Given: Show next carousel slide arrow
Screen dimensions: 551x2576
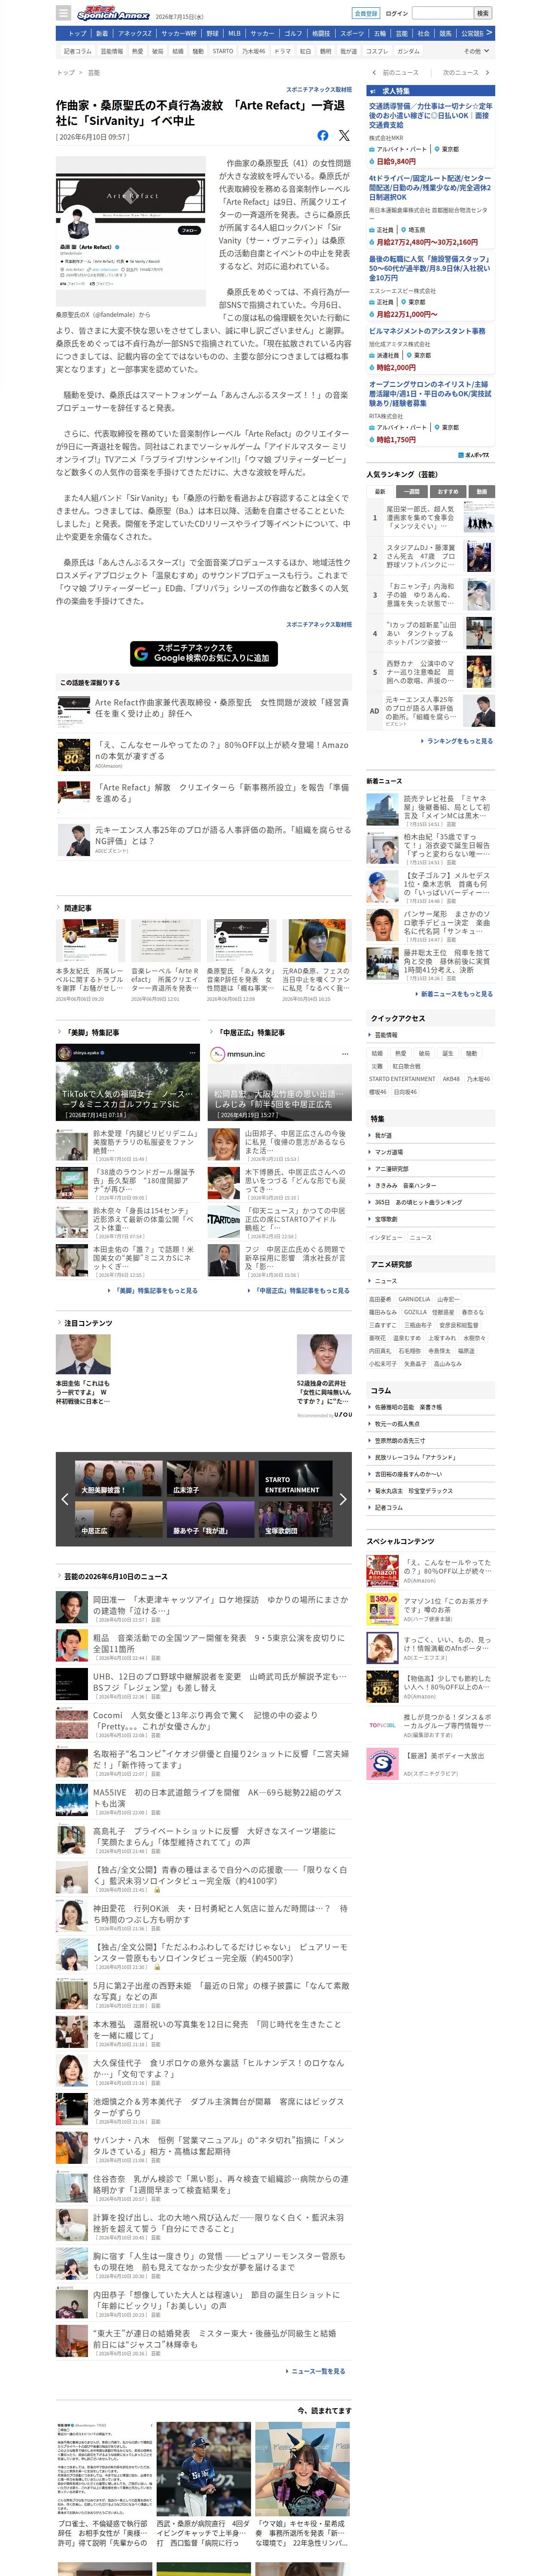Looking at the screenshot, I should [343, 1499].
